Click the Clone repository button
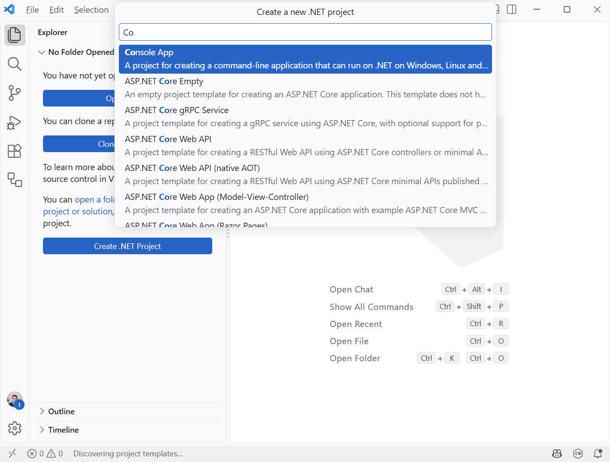 tap(79, 144)
